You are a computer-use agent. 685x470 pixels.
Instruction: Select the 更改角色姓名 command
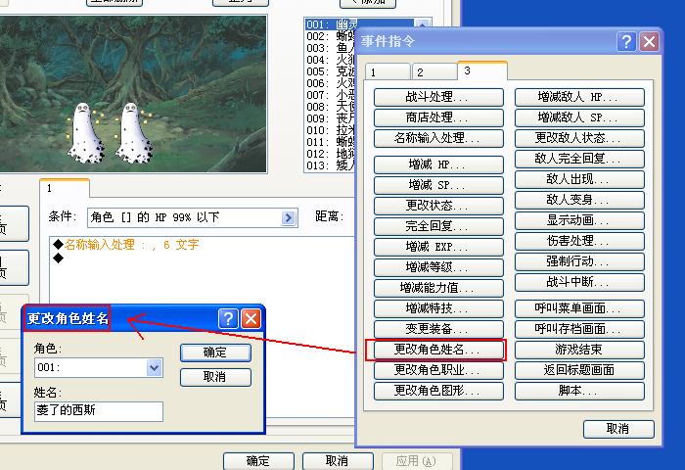coord(438,350)
